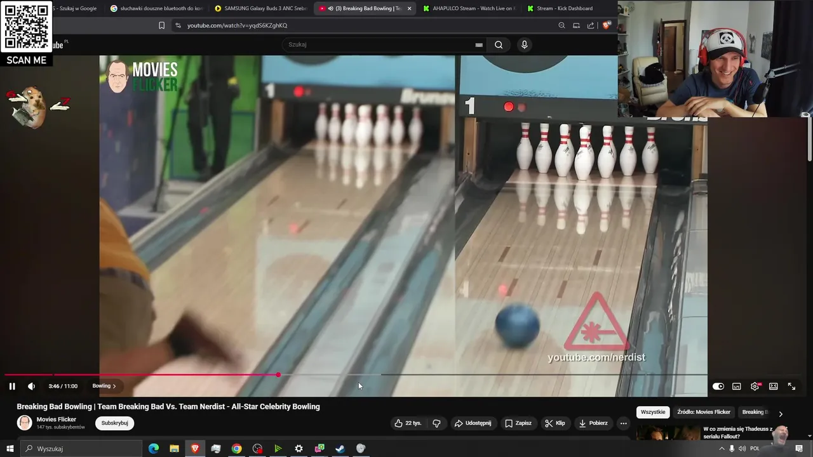813x457 pixels.
Task: Open Brave Shields lion icon
Action: click(x=606, y=25)
